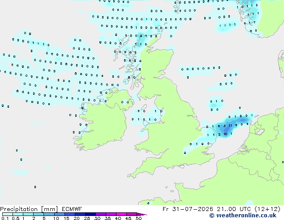Click the 45–50 mm legend color swatch

(x=132, y=214)
